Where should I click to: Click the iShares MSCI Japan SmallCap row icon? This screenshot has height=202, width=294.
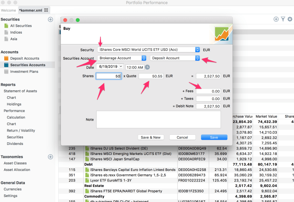point(87,159)
